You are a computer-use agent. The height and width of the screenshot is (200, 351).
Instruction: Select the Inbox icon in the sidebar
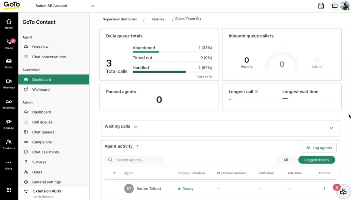[9, 63]
